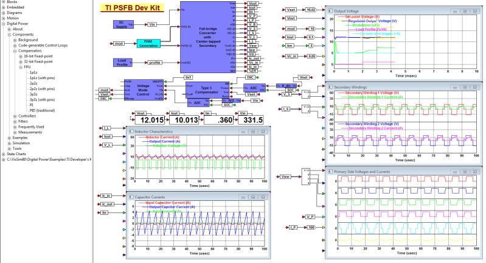Select the 2p2z (with pins) item

[x=42, y=89]
